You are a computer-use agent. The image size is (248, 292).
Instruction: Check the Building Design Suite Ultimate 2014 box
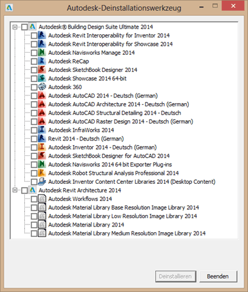coord(25,27)
